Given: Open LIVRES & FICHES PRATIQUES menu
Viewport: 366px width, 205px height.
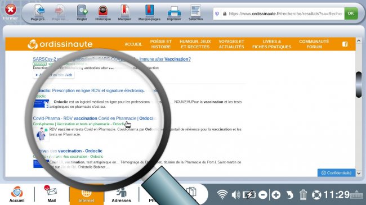Looking at the screenshot, I should click(272, 44).
